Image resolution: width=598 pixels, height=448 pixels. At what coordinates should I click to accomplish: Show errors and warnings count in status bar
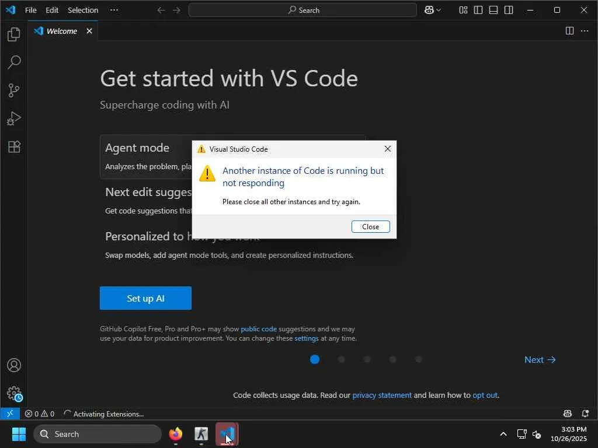[39, 414]
